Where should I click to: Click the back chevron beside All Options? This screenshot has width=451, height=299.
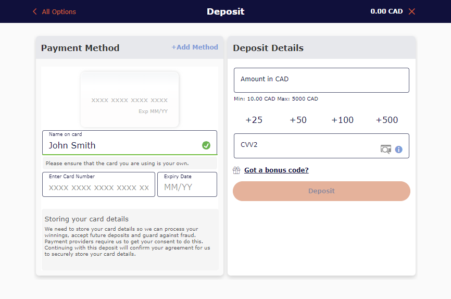[35, 11]
